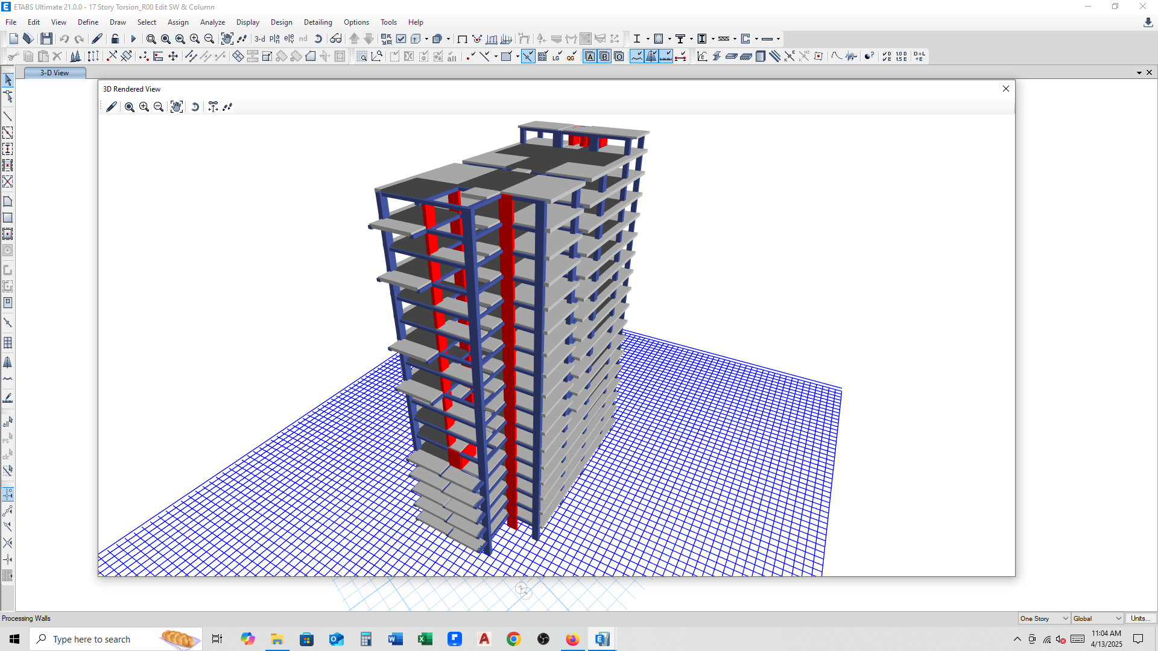Click the Units... button
The height and width of the screenshot is (651, 1158).
tap(1139, 618)
